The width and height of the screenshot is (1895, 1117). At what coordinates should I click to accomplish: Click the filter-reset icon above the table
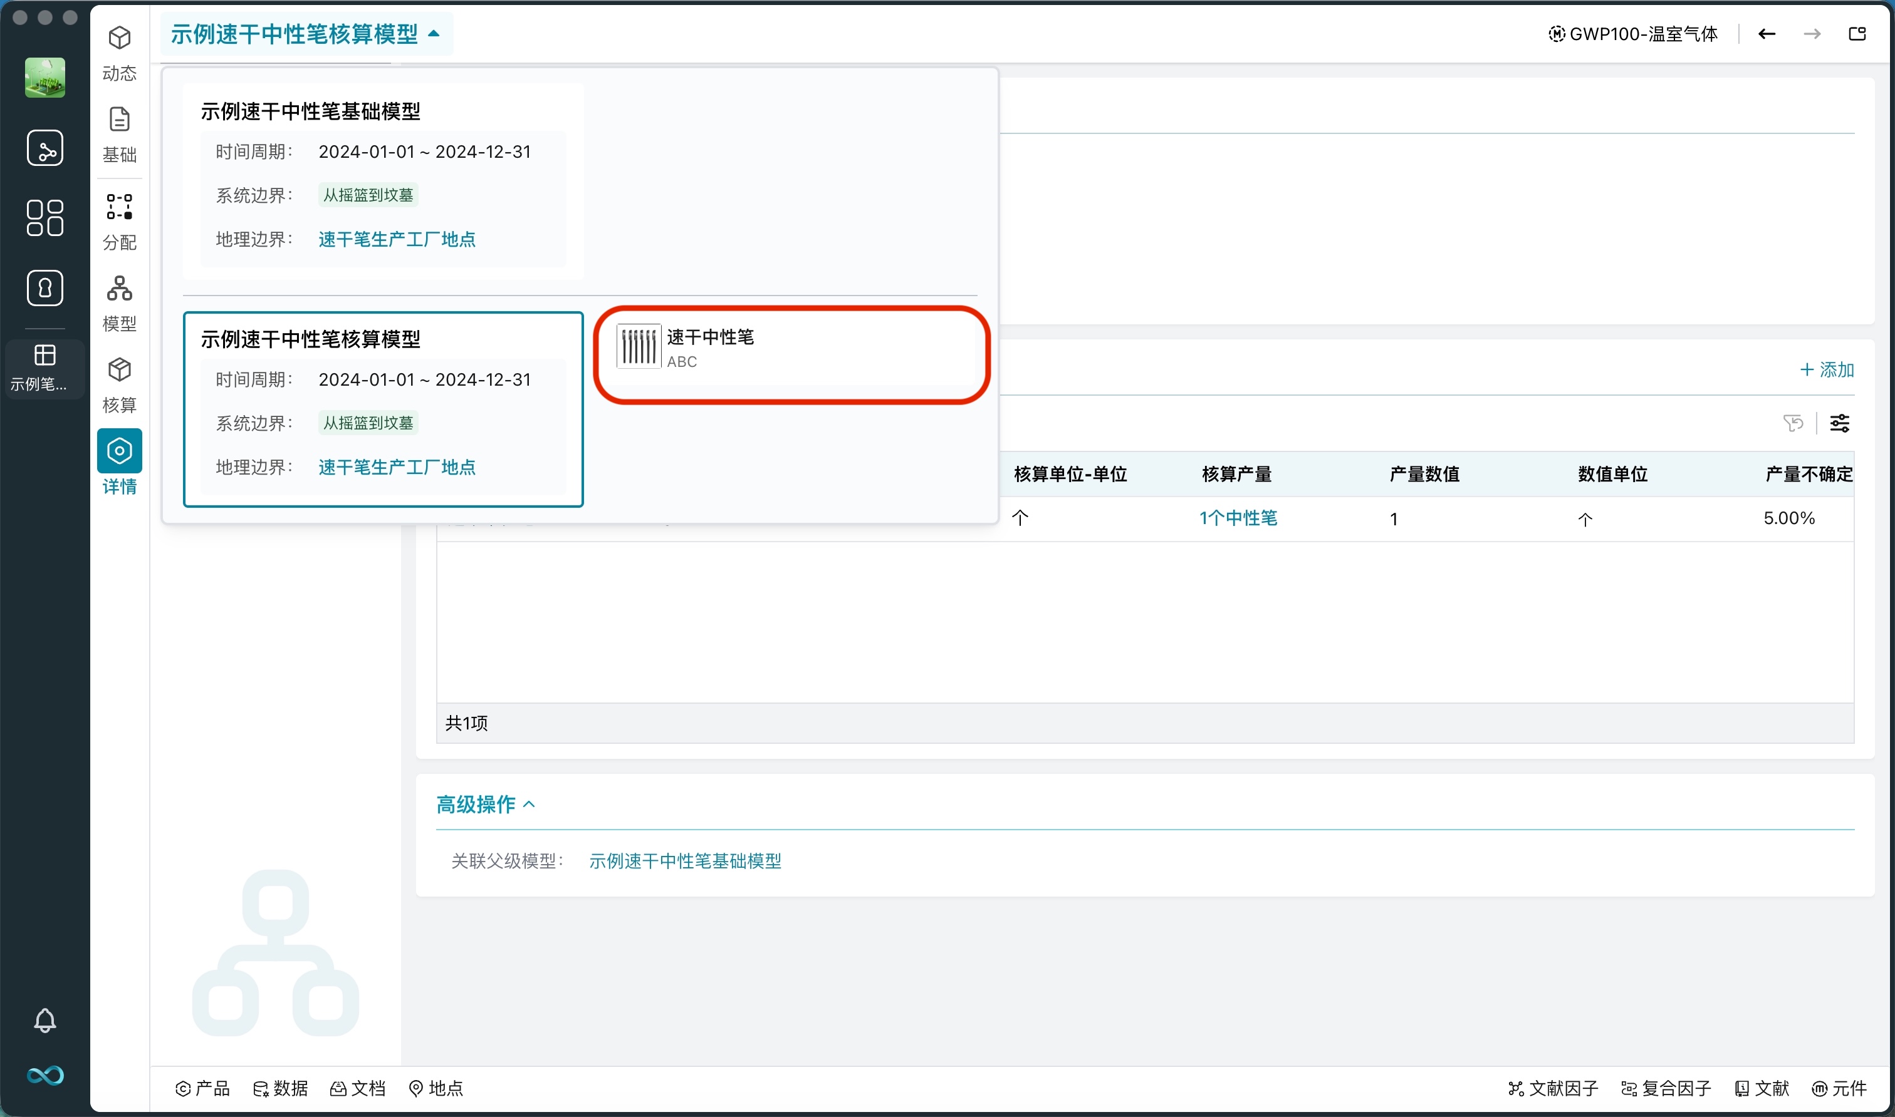click(1793, 423)
